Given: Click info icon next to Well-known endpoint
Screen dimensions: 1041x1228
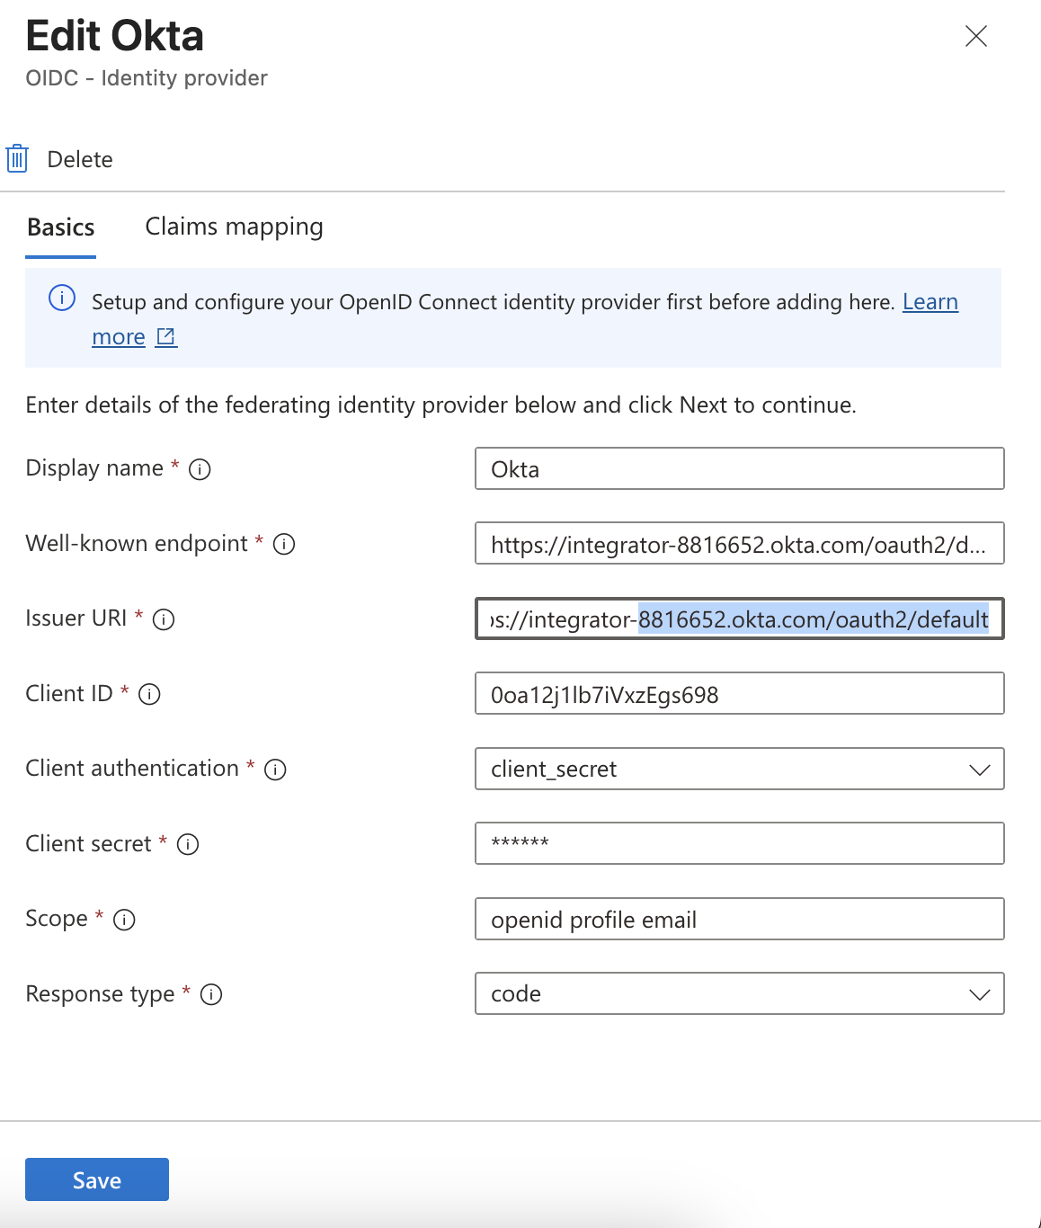Looking at the screenshot, I should pos(284,544).
